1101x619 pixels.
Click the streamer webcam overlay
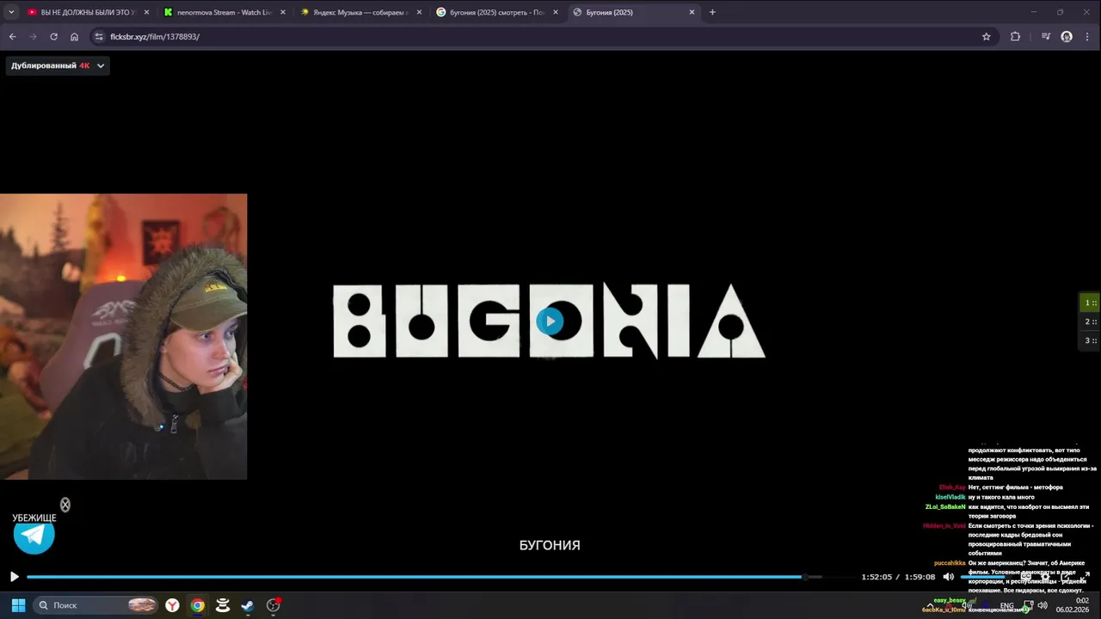(x=123, y=336)
